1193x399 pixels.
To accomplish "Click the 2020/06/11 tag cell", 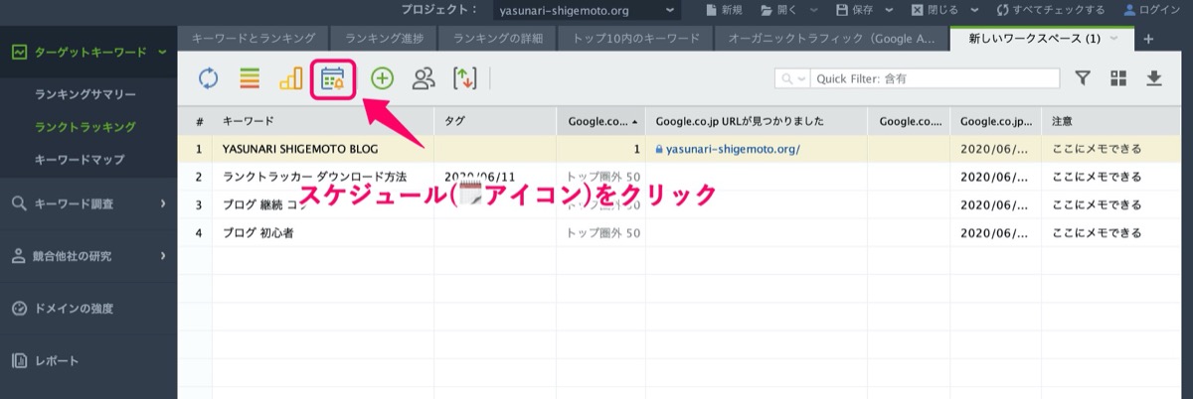I will [495, 177].
